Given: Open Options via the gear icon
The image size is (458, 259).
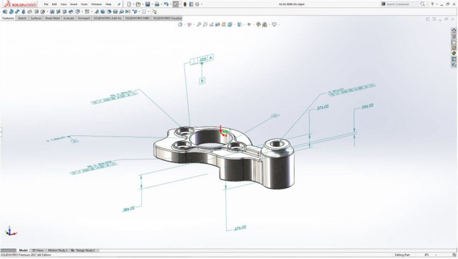Looking at the screenshot, I should [x=196, y=4].
